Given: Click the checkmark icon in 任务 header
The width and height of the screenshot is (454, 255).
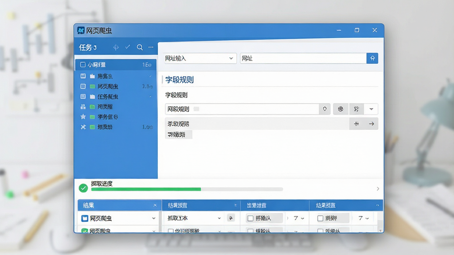Looking at the screenshot, I should 128,47.
